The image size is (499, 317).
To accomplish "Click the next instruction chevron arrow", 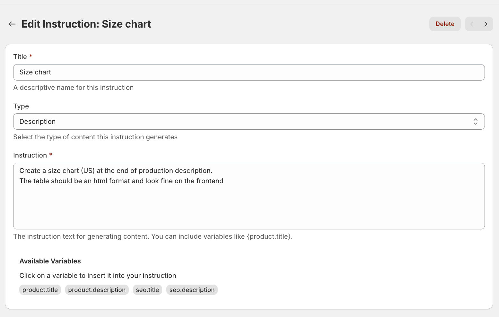I will 486,24.
